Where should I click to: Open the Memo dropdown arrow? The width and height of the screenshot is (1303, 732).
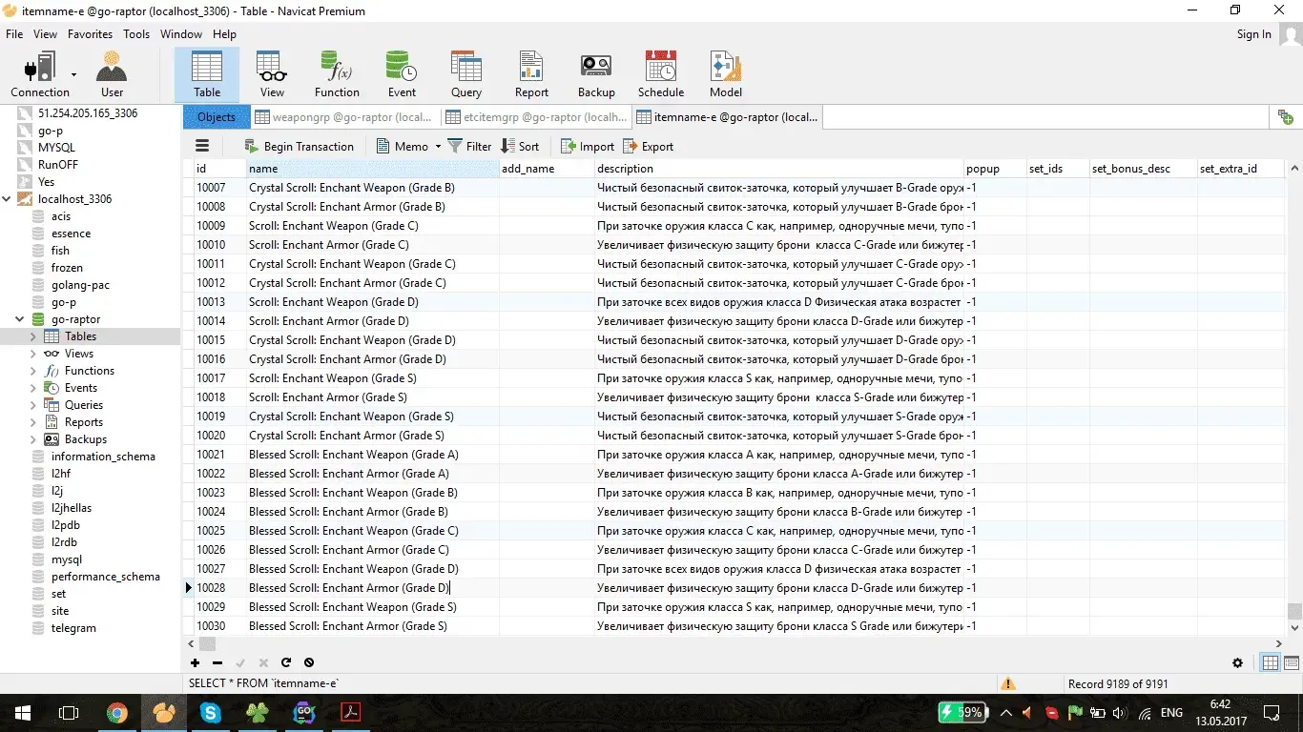coord(438,147)
